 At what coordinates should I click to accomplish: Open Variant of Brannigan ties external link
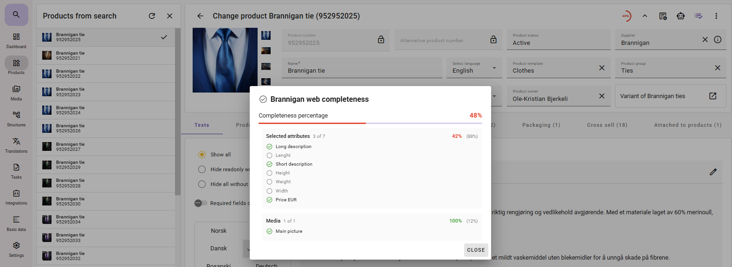point(713,96)
